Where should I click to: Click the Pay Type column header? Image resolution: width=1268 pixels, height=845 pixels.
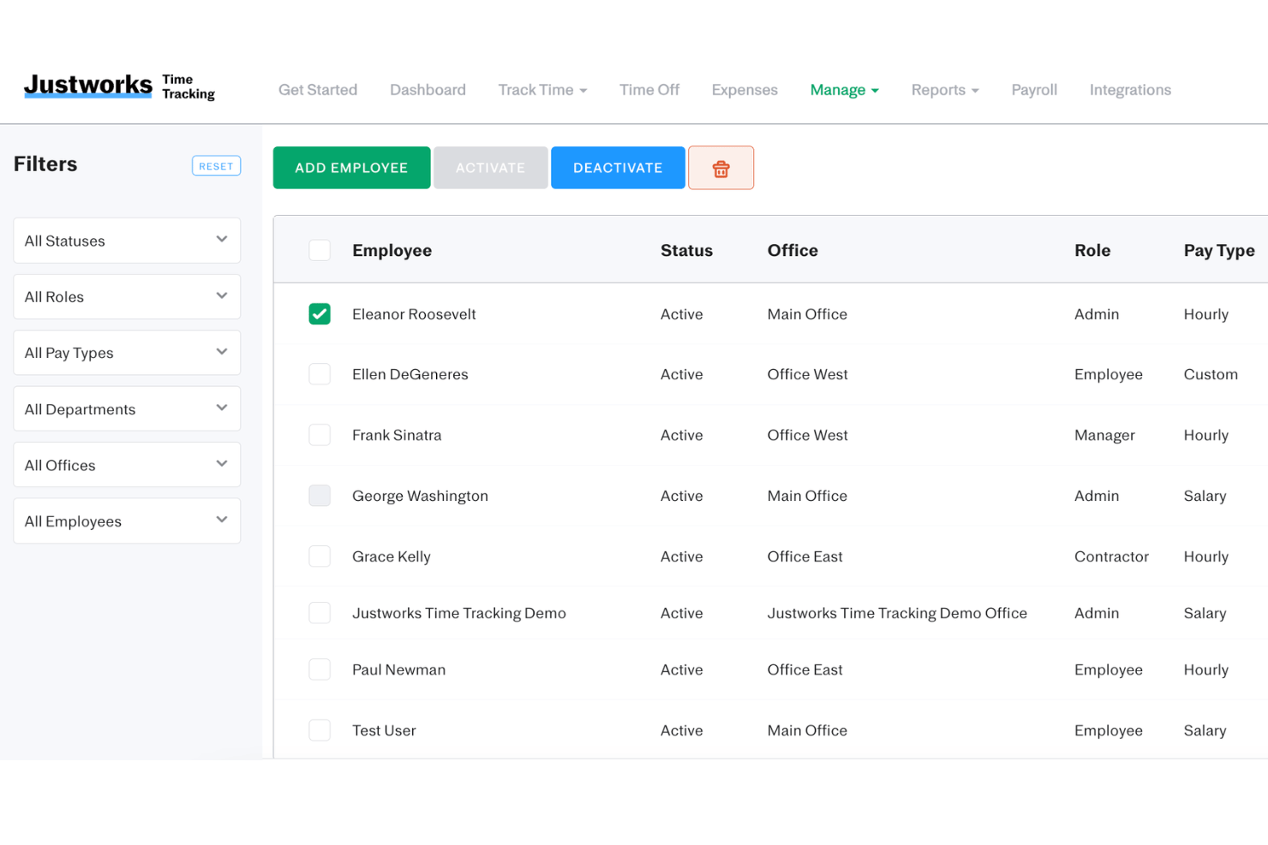pyautogui.click(x=1219, y=250)
